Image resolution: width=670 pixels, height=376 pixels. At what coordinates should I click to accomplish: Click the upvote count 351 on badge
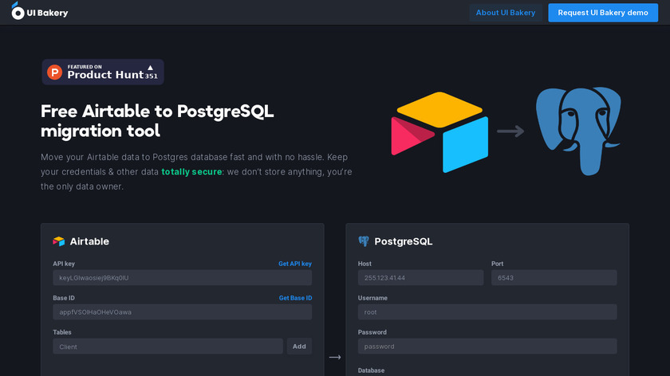[x=152, y=76]
